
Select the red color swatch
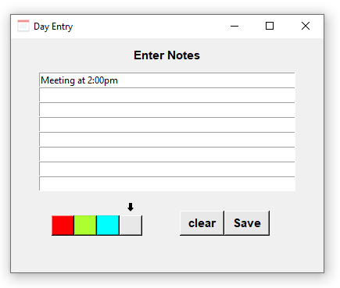63,226
